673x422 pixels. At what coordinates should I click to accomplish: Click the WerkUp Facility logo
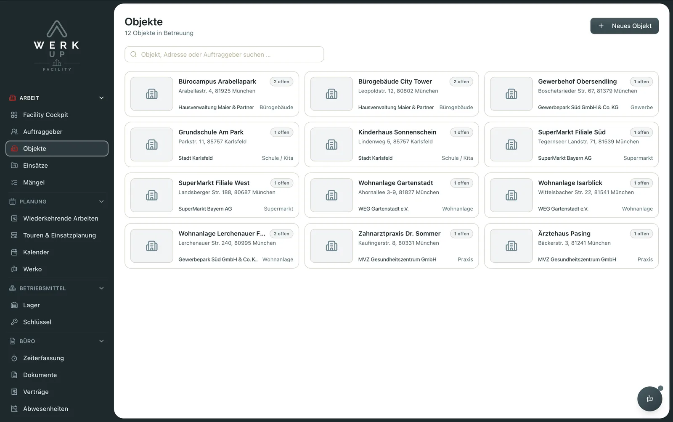tap(57, 46)
